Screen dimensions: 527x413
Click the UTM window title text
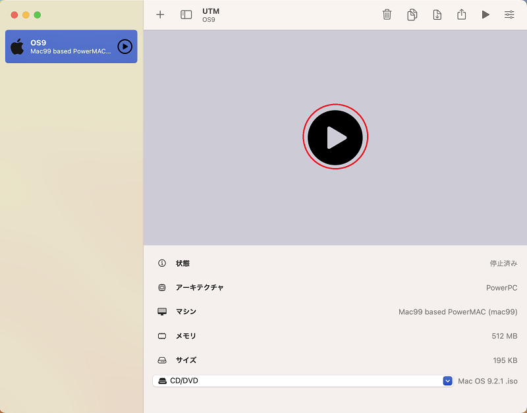(x=211, y=11)
